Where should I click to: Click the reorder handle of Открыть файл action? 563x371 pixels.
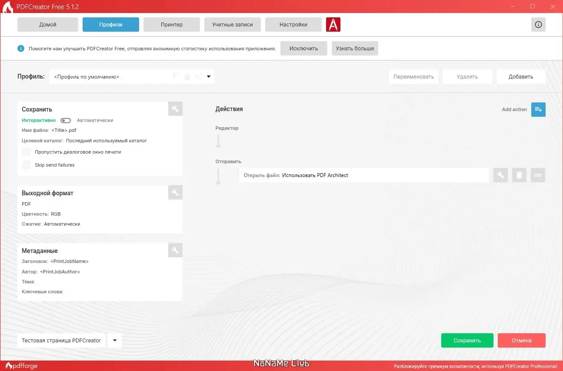pyautogui.click(x=538, y=175)
